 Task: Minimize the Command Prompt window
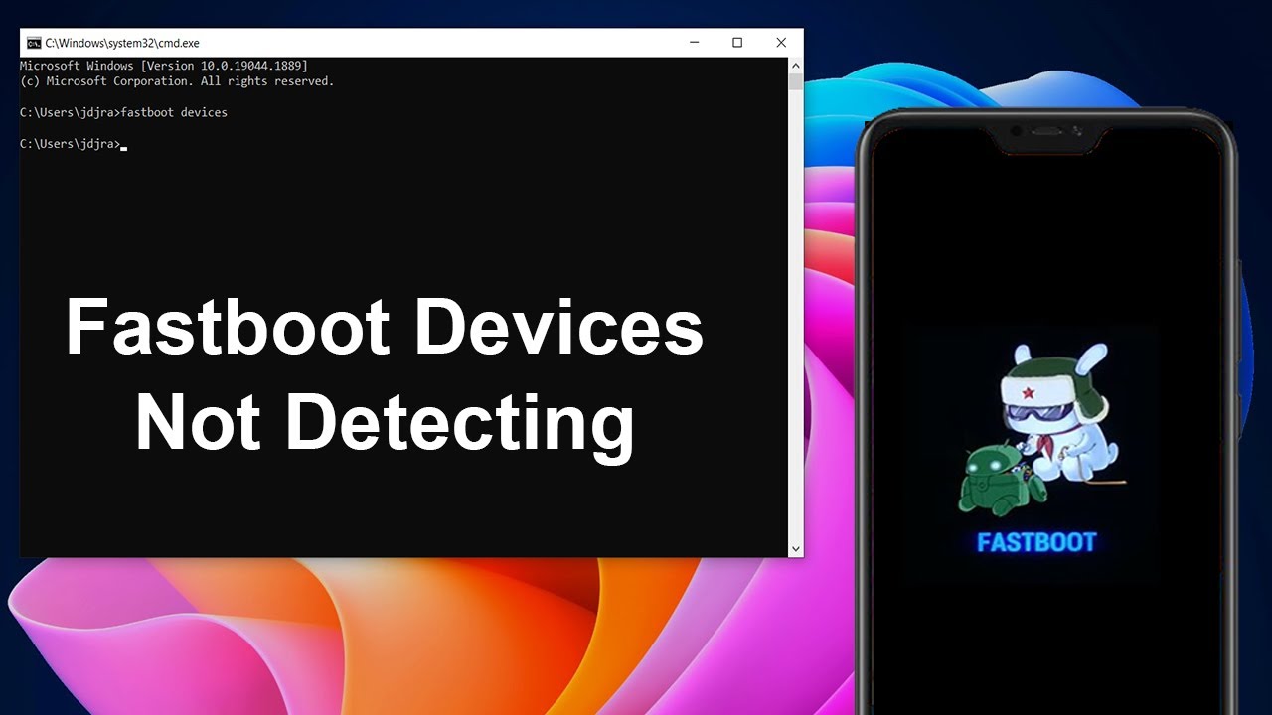(x=694, y=43)
